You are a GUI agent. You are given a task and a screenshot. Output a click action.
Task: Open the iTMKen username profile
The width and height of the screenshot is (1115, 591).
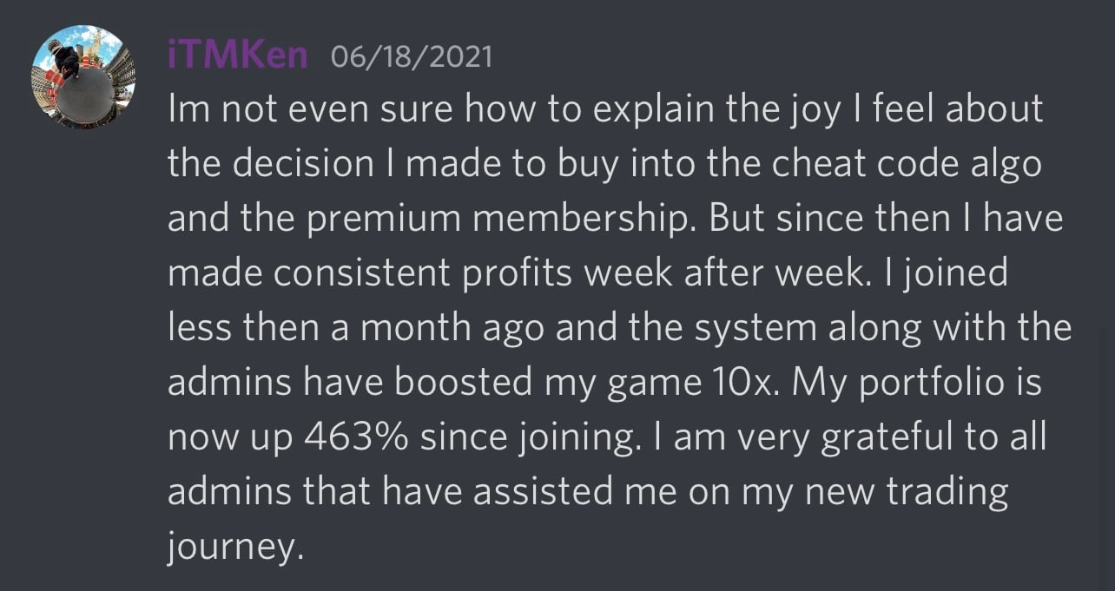[237, 56]
